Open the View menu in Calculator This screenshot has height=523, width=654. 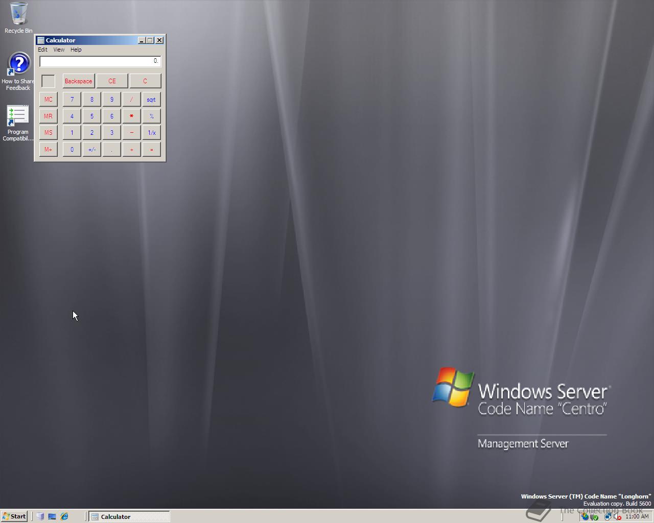59,50
